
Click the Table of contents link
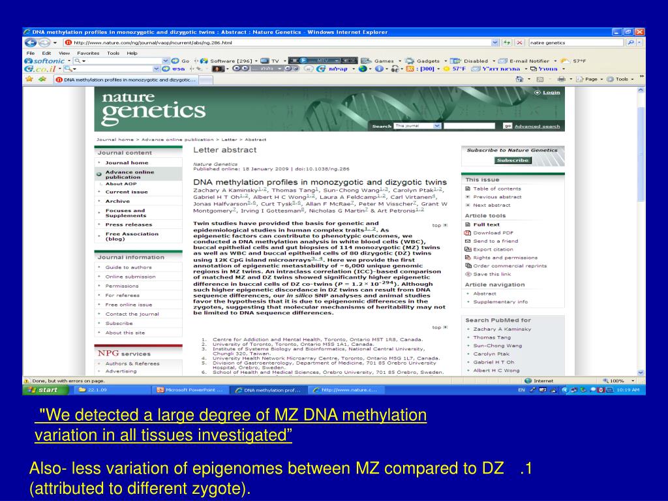pyautogui.click(x=496, y=189)
